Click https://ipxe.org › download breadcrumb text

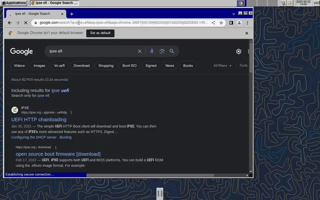[x=33, y=147]
